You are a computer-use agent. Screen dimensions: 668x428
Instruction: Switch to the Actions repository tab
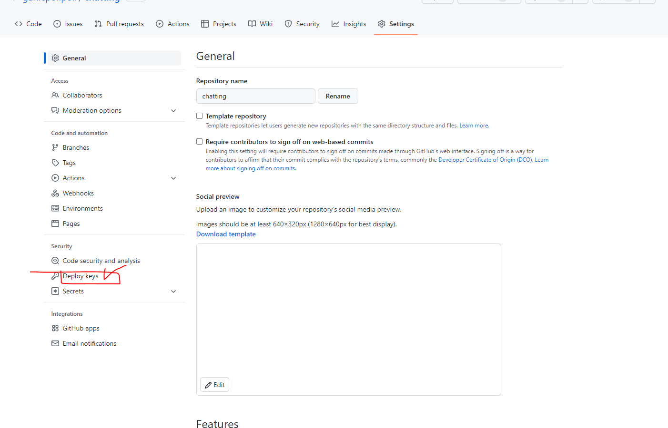point(172,24)
